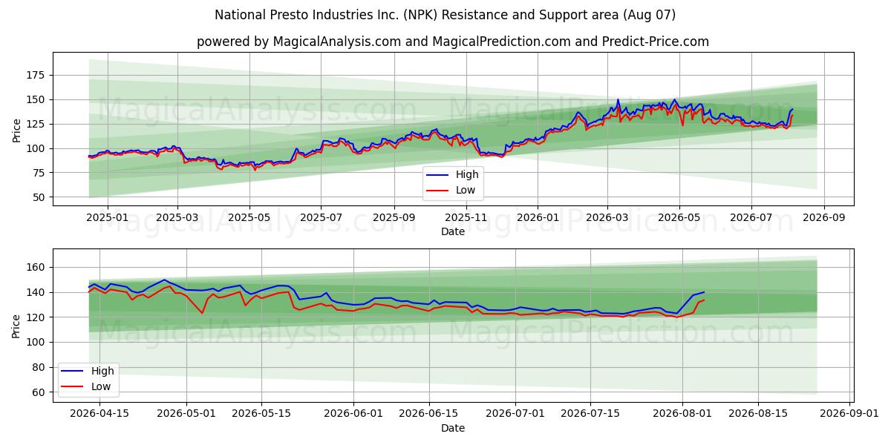This screenshot has height=445, width=891.
Task: Click the lower chart 'Price' axis label
Action: [x=17, y=325]
